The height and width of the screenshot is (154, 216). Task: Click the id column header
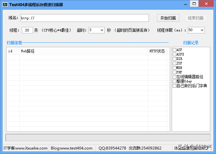click(x=13, y=51)
